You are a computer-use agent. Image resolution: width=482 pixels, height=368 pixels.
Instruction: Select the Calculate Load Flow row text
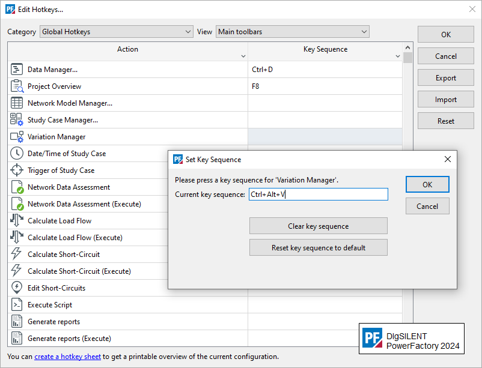point(59,220)
